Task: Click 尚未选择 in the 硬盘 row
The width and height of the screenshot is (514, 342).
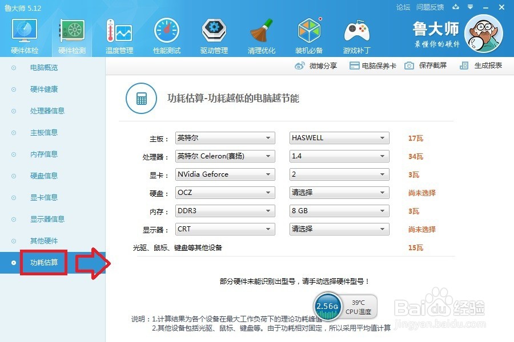Action: [422, 193]
